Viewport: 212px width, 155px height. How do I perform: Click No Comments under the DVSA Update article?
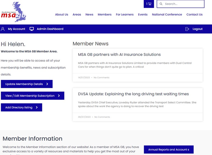point(102,117)
